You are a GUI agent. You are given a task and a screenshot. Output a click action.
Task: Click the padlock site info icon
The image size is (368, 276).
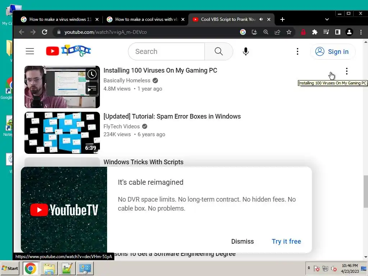[59, 32]
